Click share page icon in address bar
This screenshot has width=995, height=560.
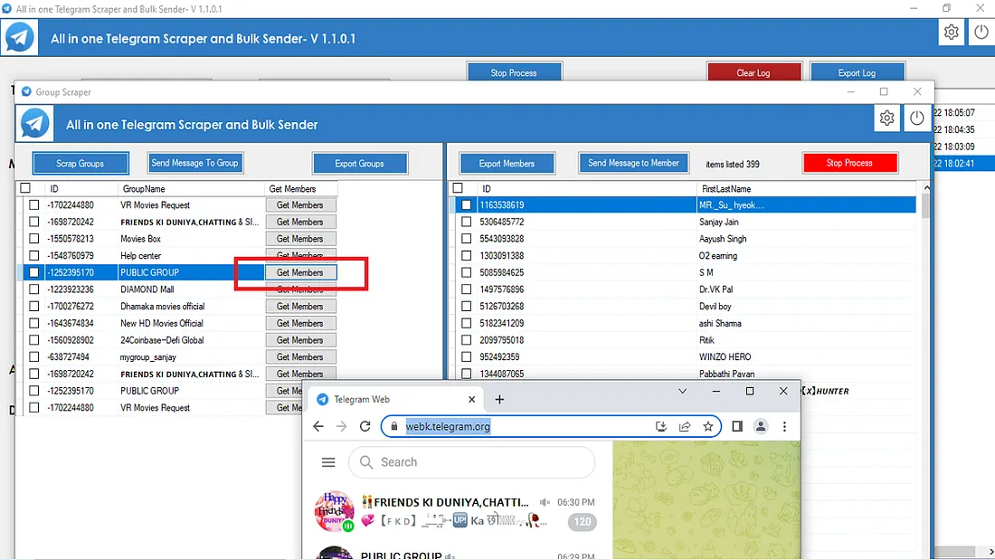click(685, 427)
